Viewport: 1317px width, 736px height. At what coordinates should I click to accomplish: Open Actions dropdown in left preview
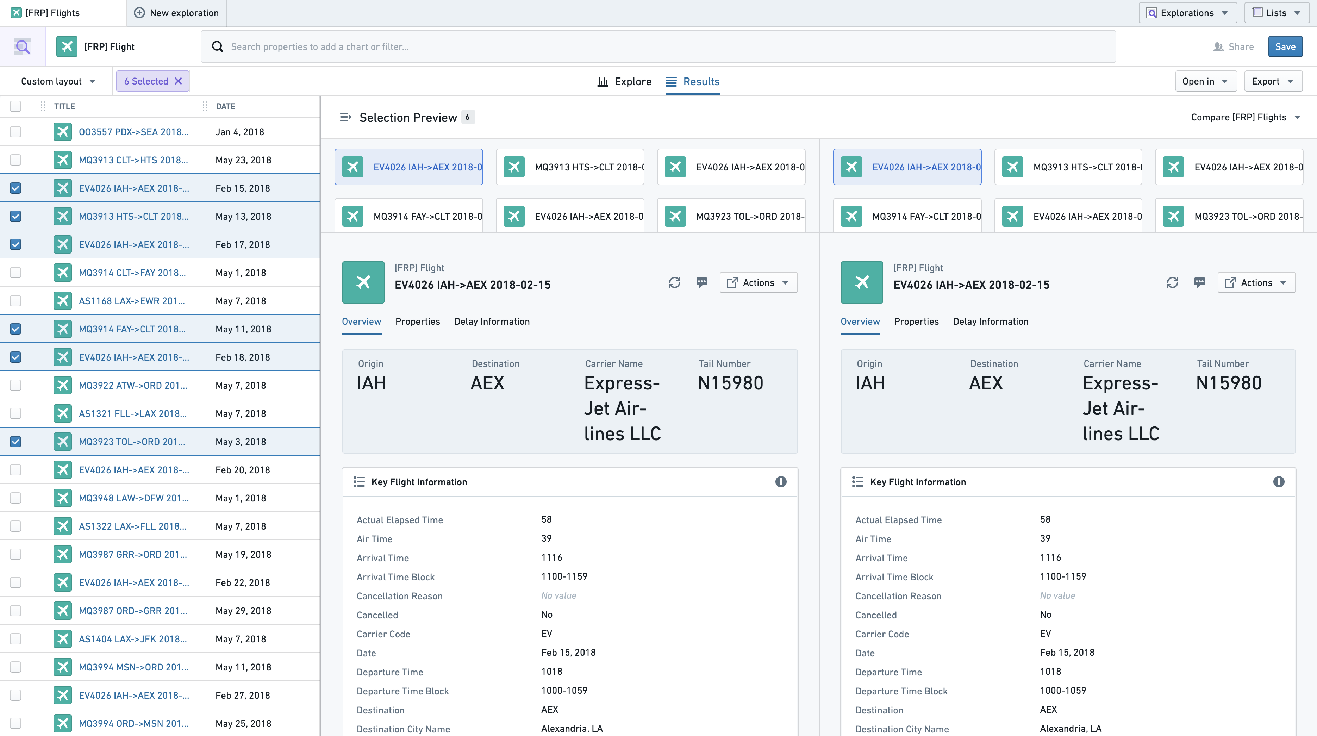pyautogui.click(x=758, y=283)
